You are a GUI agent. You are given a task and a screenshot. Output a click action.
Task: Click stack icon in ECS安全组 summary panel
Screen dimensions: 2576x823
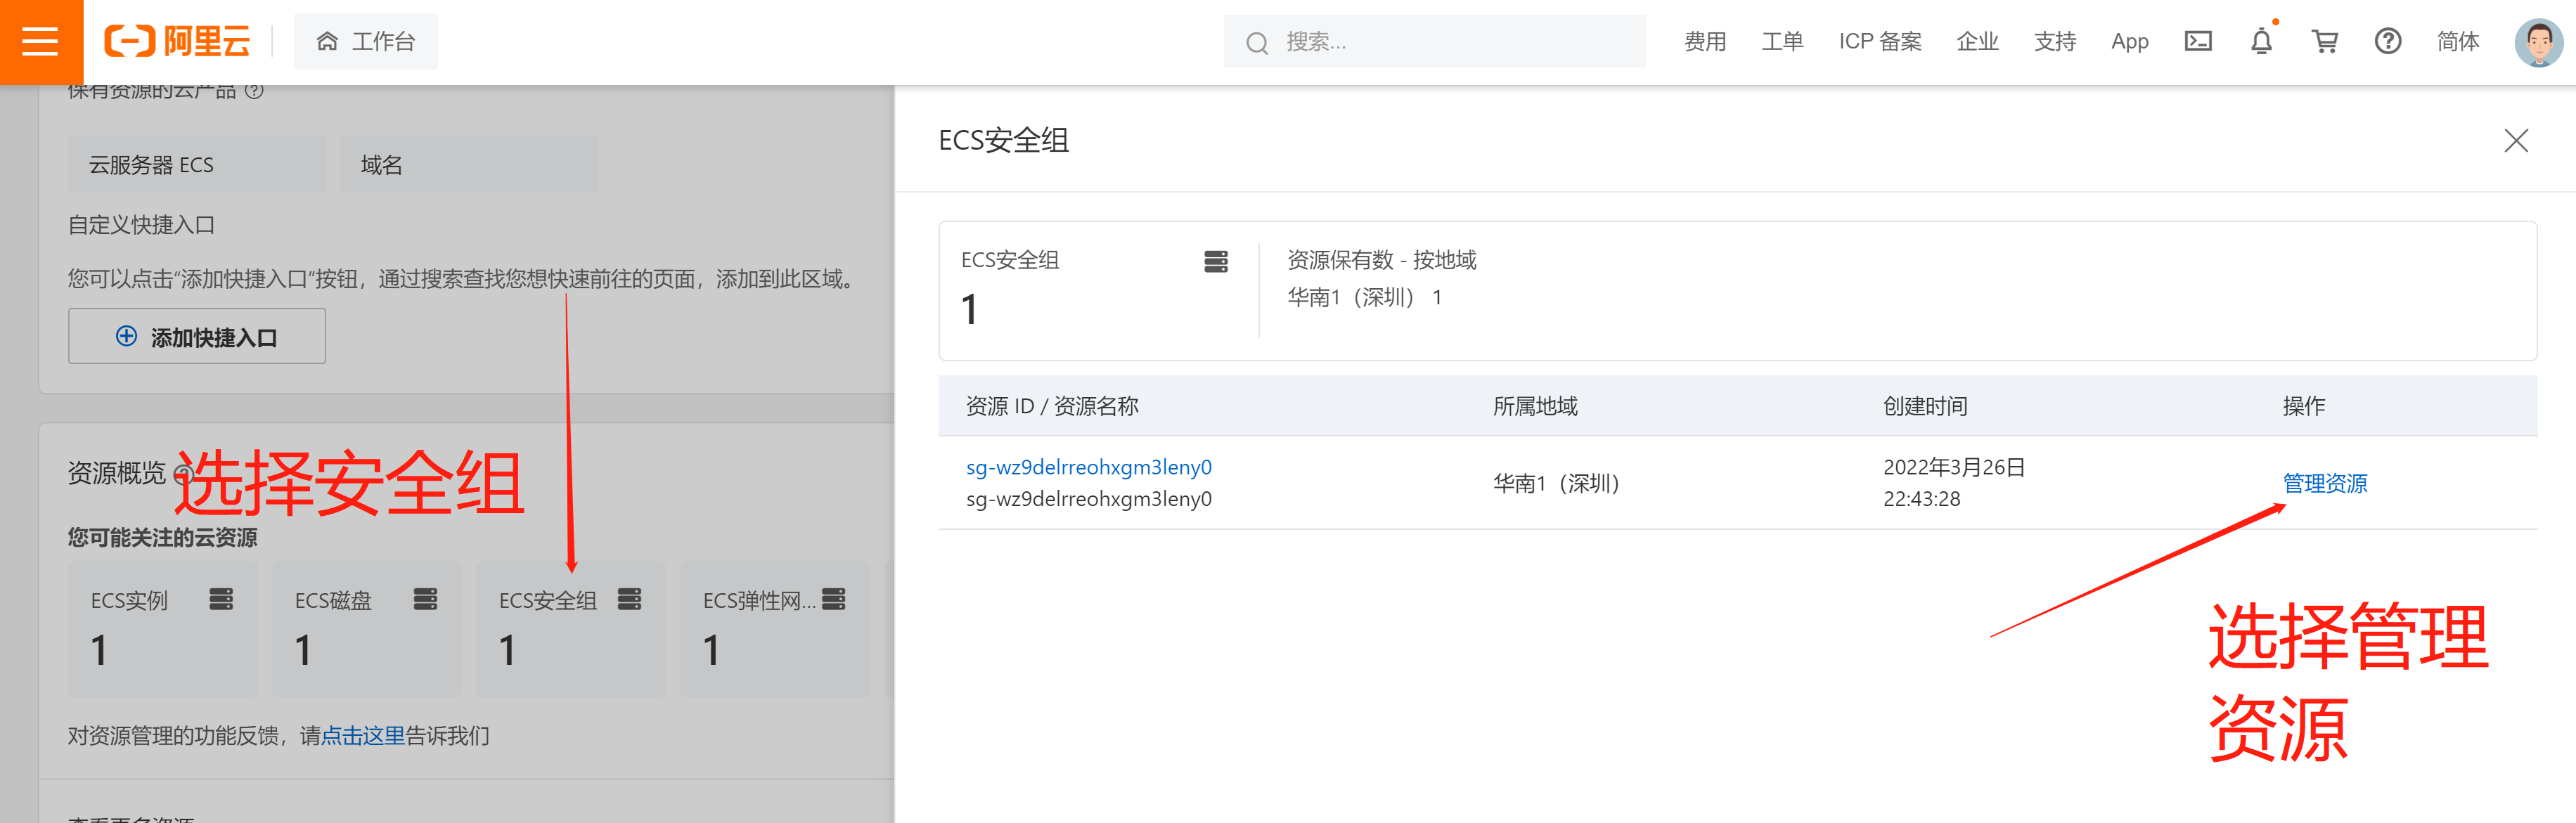pos(1215,261)
